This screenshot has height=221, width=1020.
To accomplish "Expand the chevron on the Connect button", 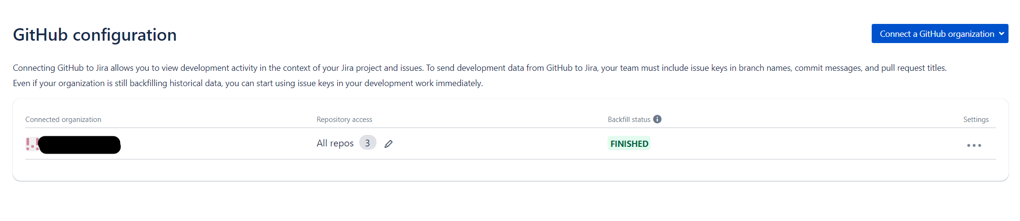I will tap(1001, 33).
